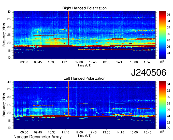Click the Right Handed Polarization spectrogram image
Viewport: 173px width, 140px height.
pos(84,35)
